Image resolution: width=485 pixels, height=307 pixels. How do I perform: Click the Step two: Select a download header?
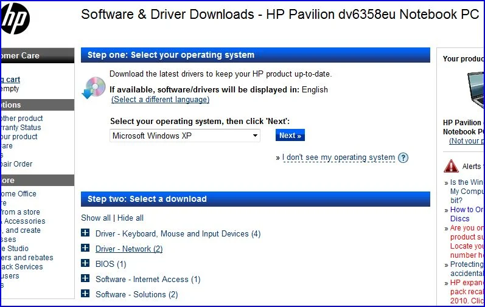tap(256, 199)
